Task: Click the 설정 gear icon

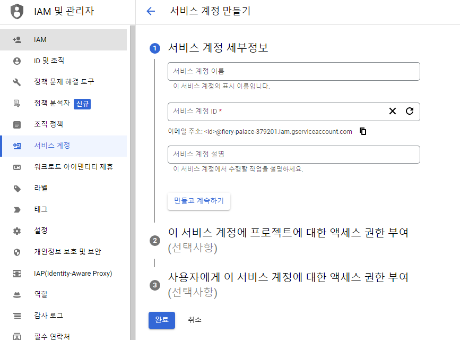Action: click(17, 231)
